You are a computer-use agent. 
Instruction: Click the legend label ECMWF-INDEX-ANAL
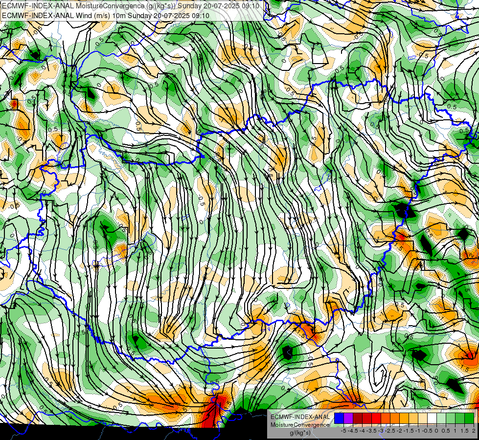pyautogui.click(x=300, y=417)
